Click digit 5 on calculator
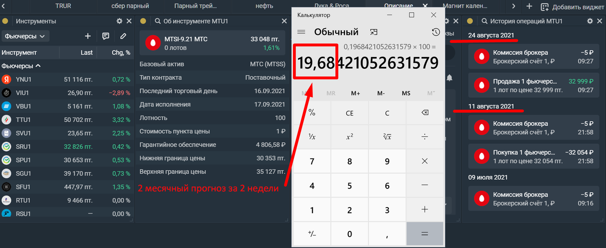 349,185
